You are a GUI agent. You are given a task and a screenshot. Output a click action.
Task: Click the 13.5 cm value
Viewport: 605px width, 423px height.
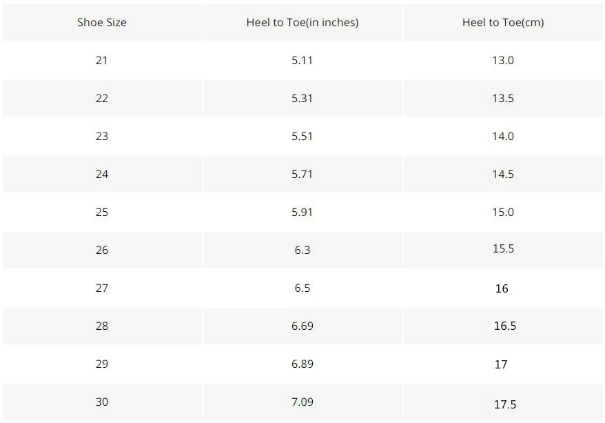[503, 98]
